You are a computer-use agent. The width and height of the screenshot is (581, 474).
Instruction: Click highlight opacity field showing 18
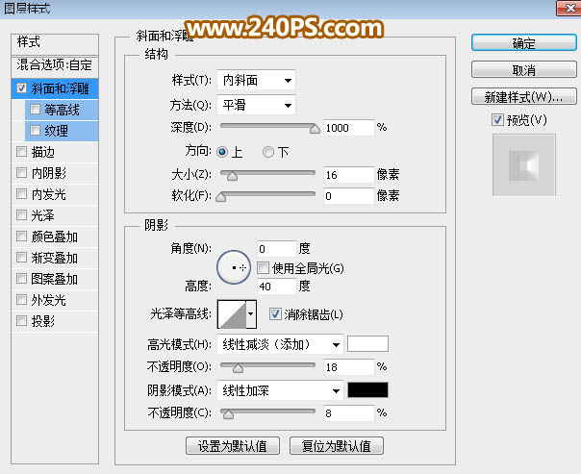(x=348, y=367)
